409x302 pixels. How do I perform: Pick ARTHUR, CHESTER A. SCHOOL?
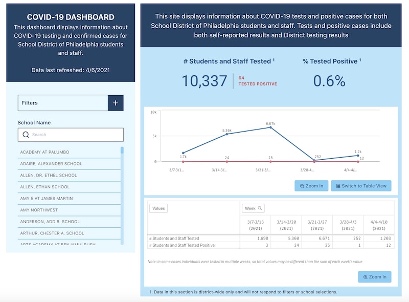coord(52,233)
